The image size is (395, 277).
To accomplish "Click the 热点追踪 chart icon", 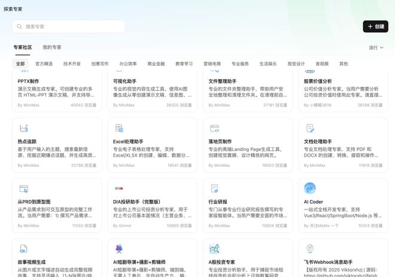I will [24, 128].
